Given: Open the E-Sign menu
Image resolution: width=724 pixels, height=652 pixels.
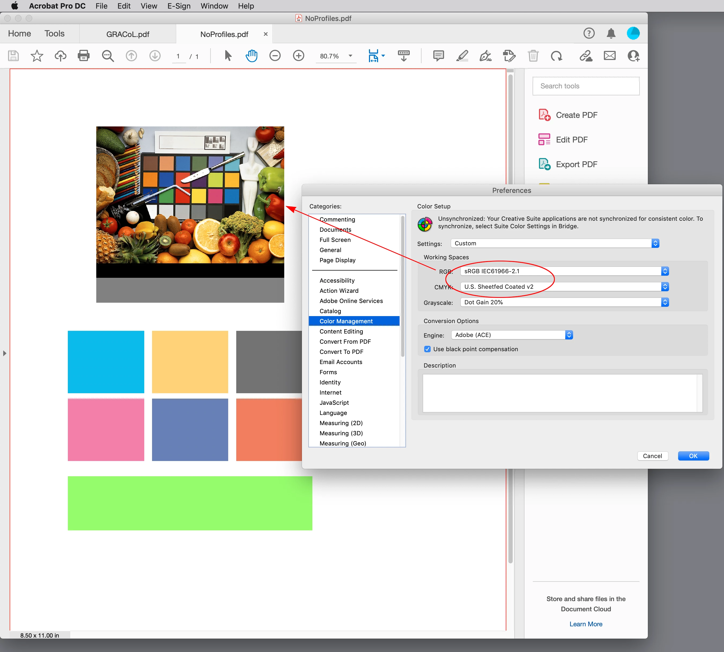Looking at the screenshot, I should click(x=179, y=6).
